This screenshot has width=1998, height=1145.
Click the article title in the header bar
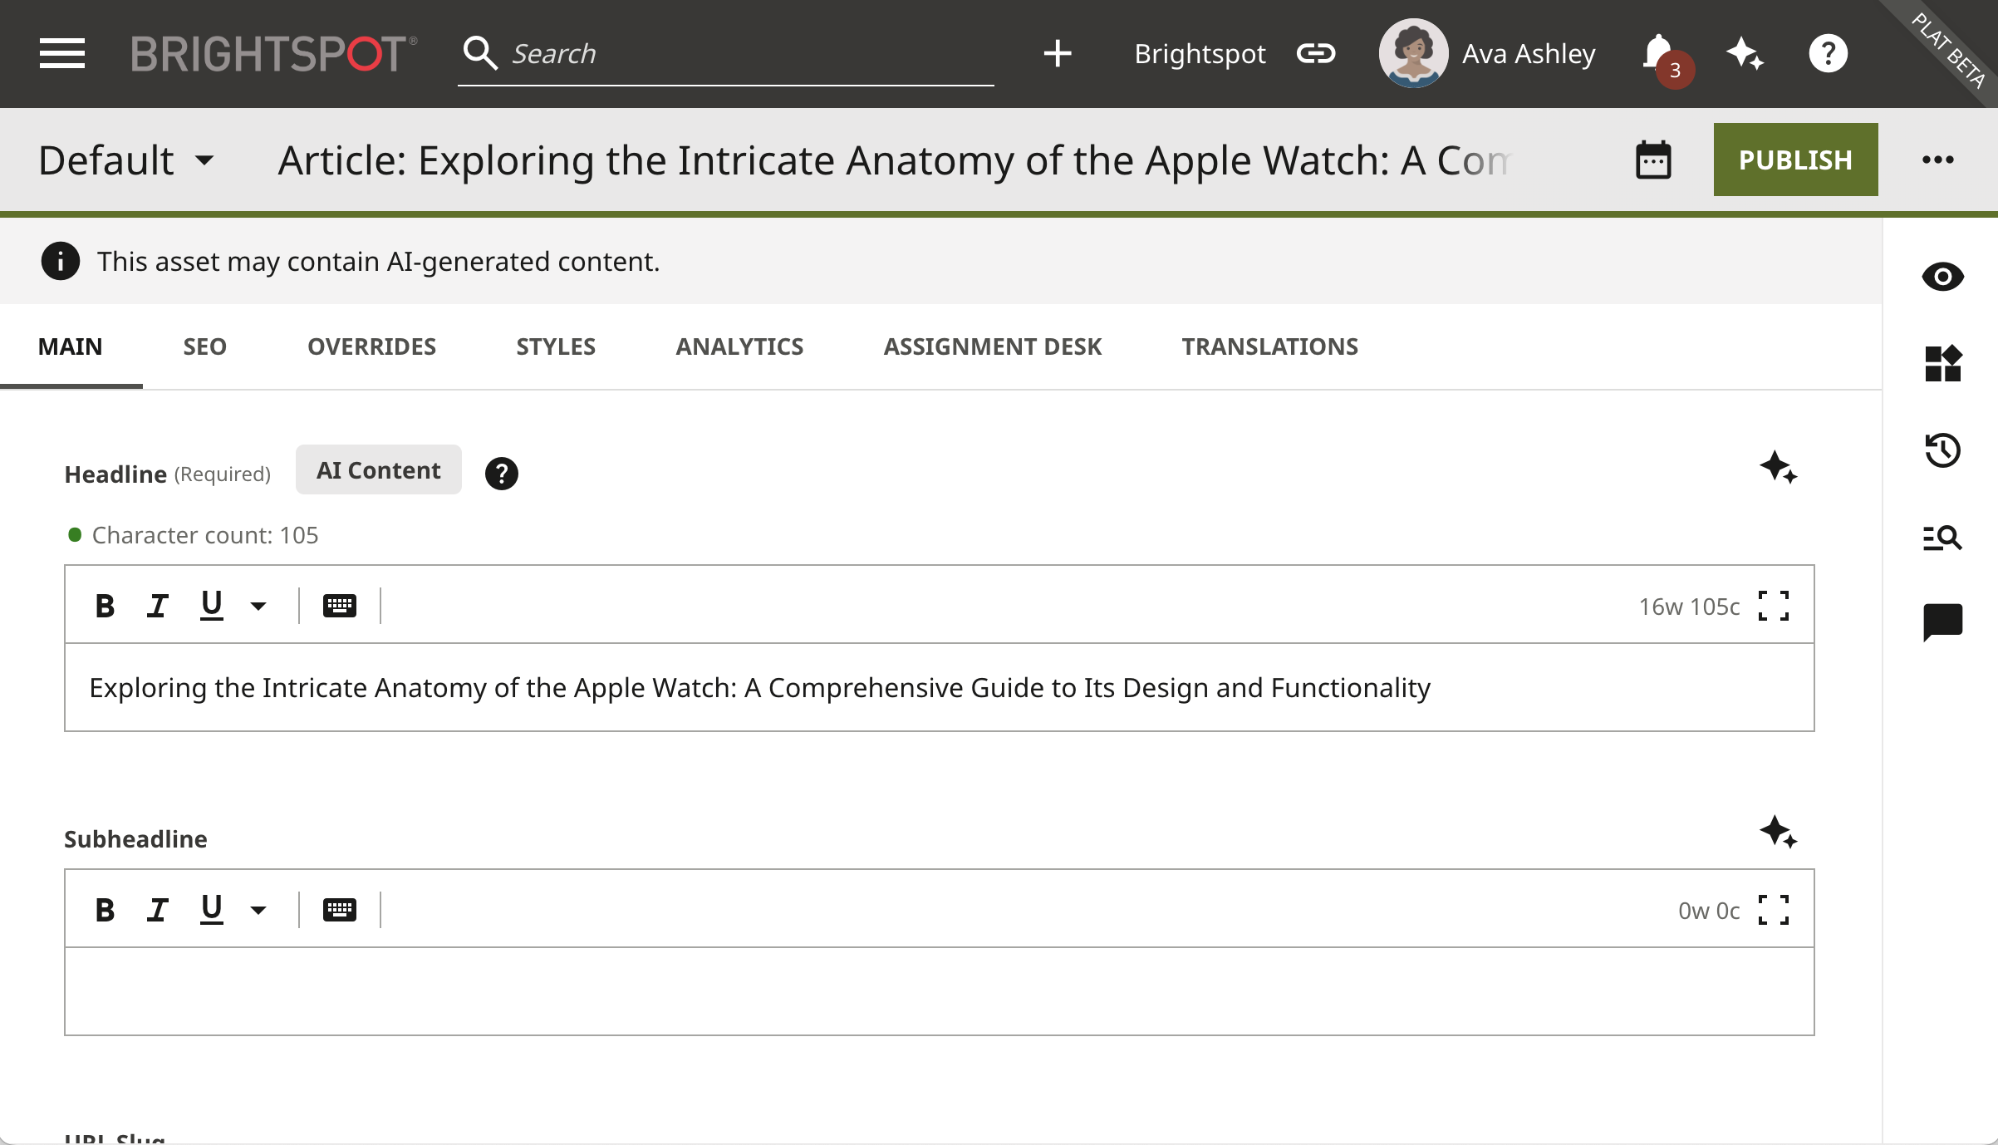coord(895,160)
